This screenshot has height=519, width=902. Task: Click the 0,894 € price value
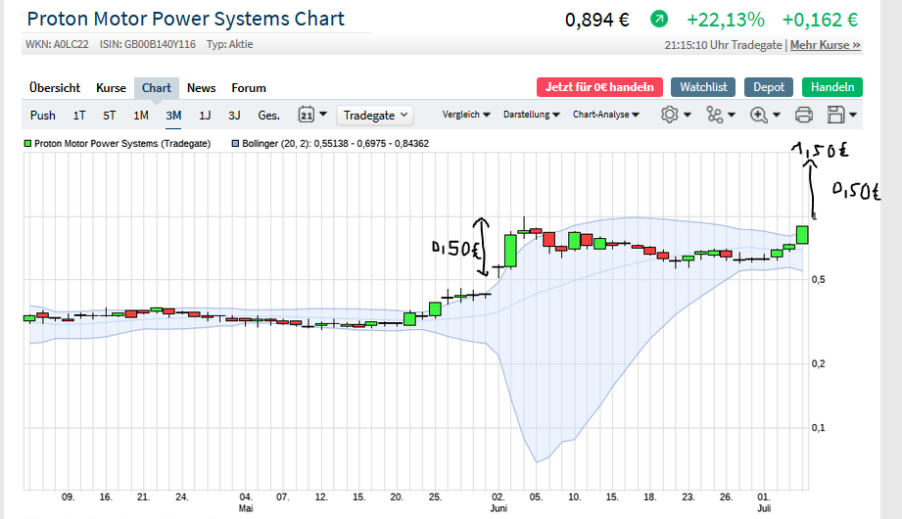click(x=597, y=21)
